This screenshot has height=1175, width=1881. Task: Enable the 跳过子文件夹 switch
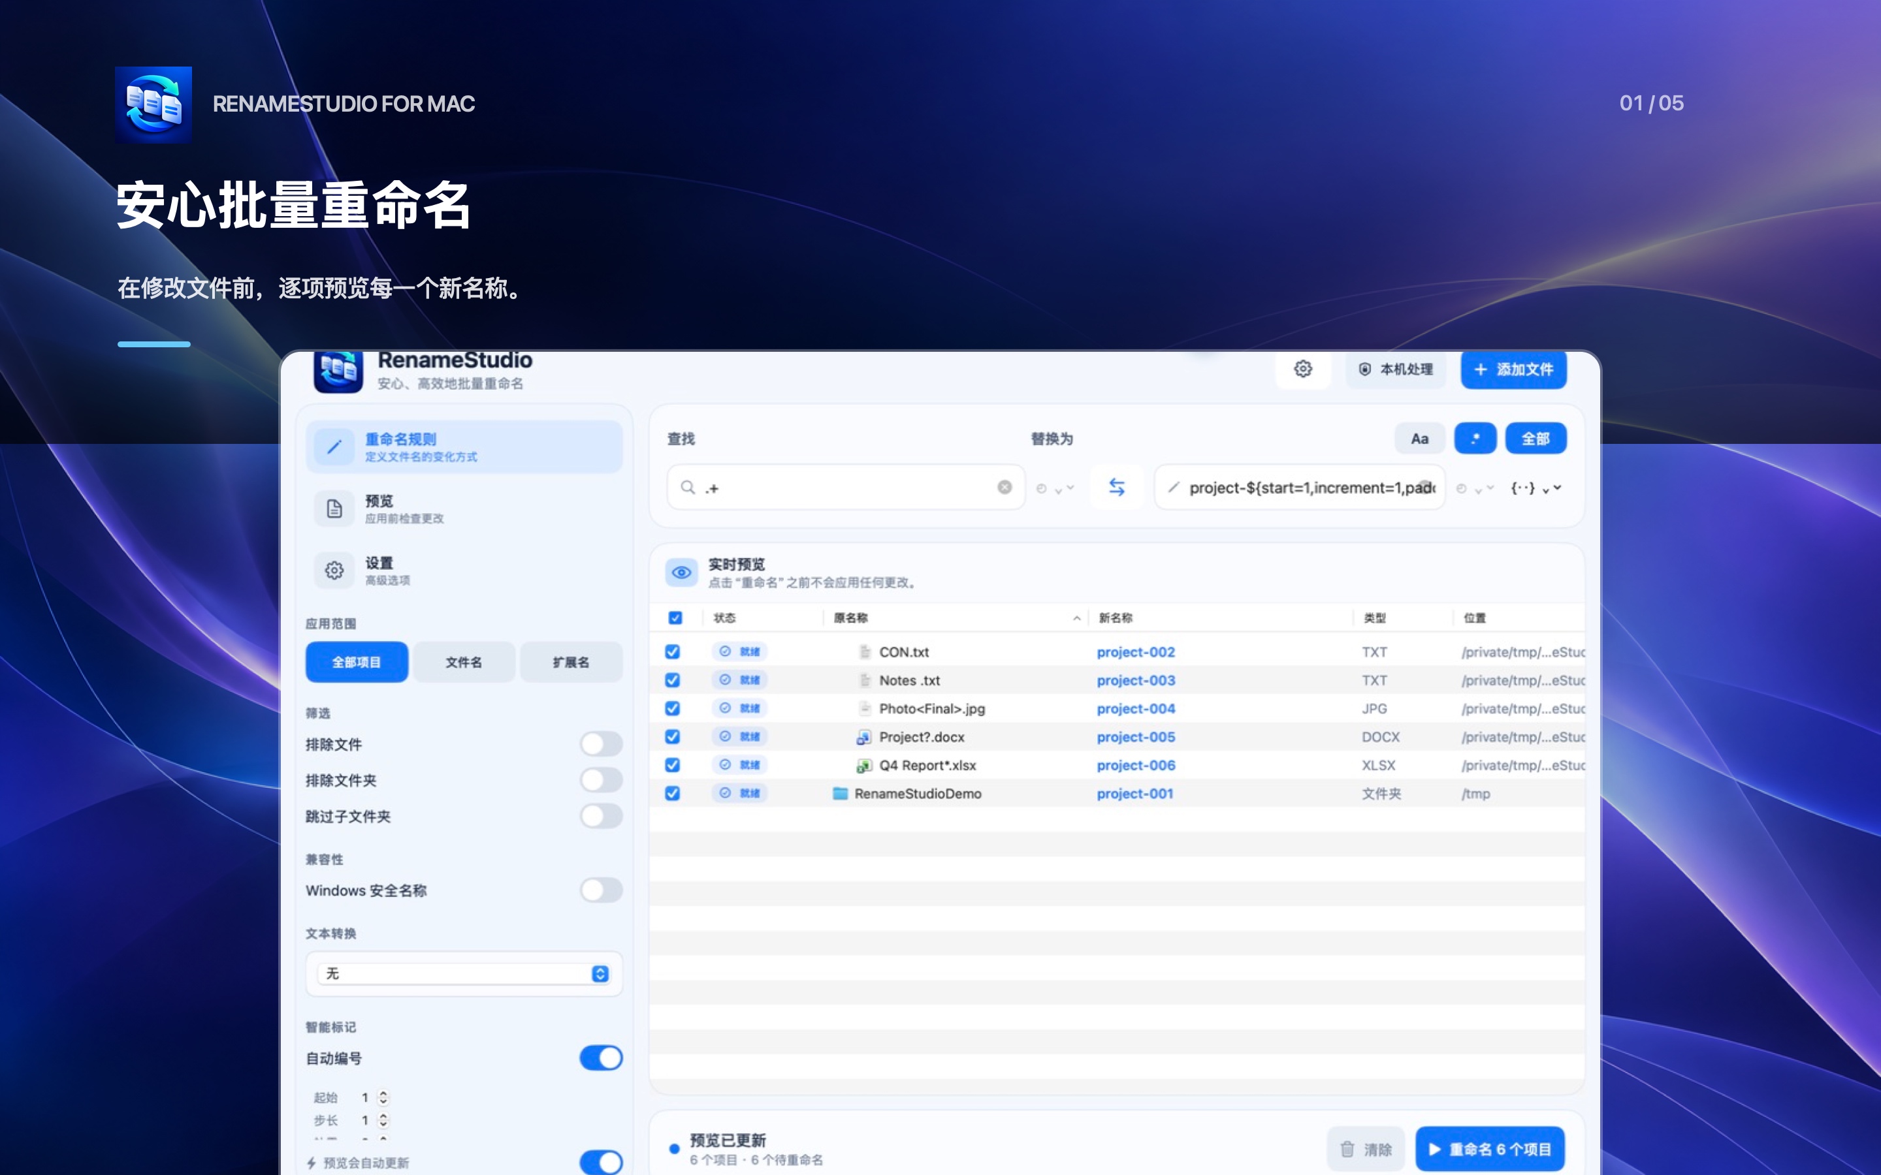point(601,816)
